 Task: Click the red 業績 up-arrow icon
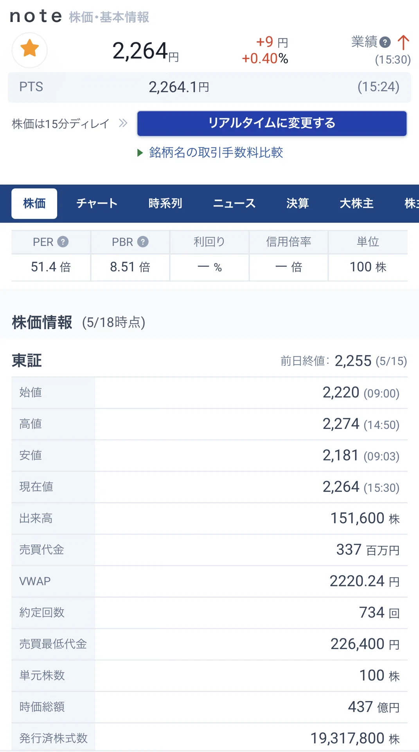pos(403,42)
